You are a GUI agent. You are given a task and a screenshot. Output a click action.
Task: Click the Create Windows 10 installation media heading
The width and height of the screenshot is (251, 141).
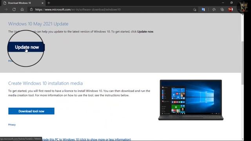[x=45, y=83]
